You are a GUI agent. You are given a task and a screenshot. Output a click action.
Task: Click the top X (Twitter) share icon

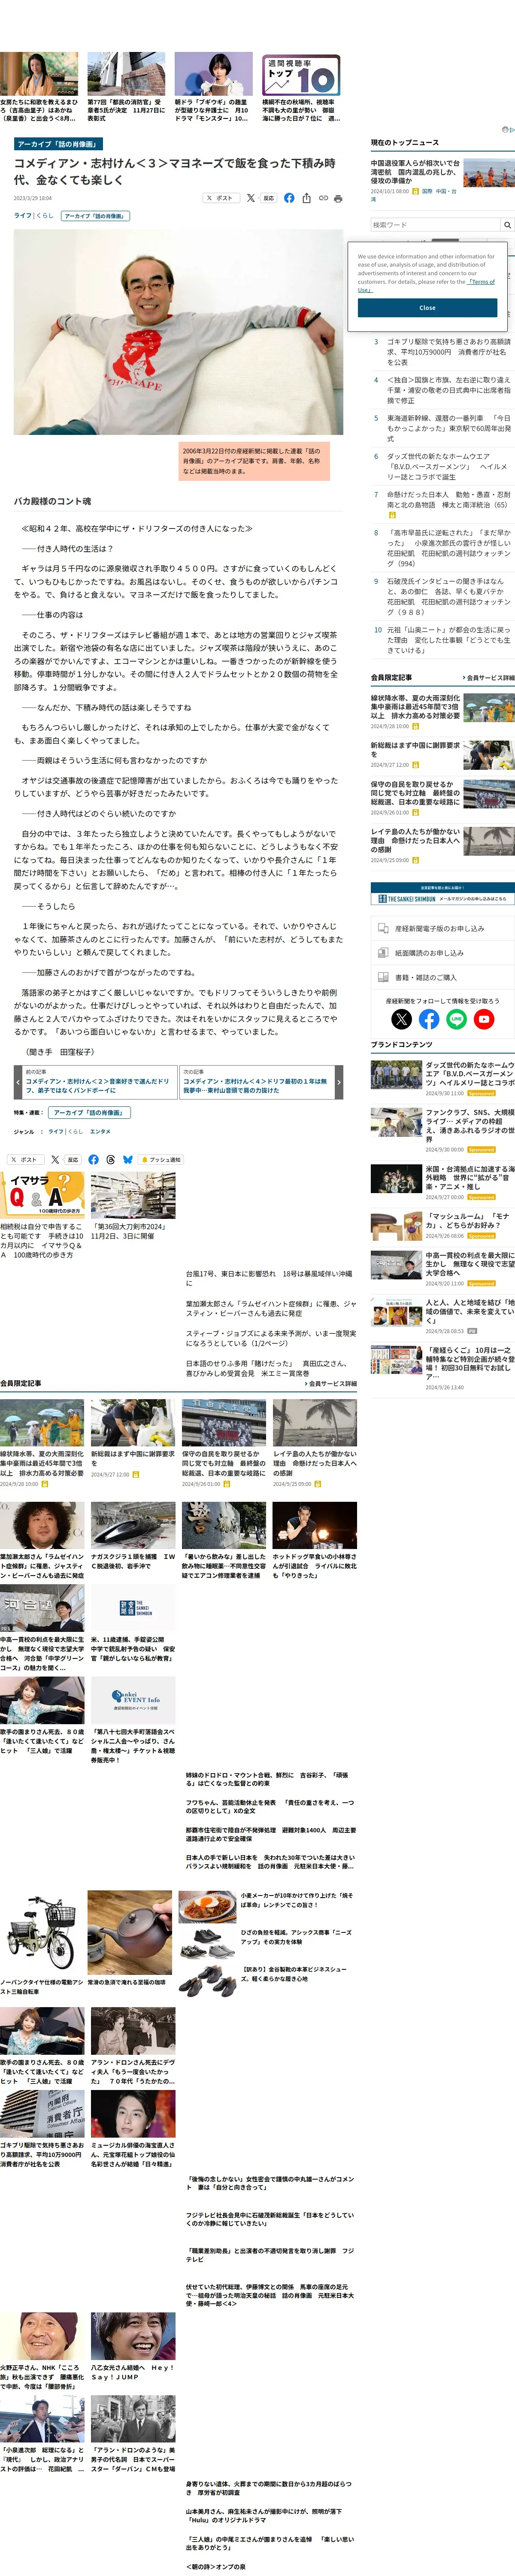click(250, 198)
